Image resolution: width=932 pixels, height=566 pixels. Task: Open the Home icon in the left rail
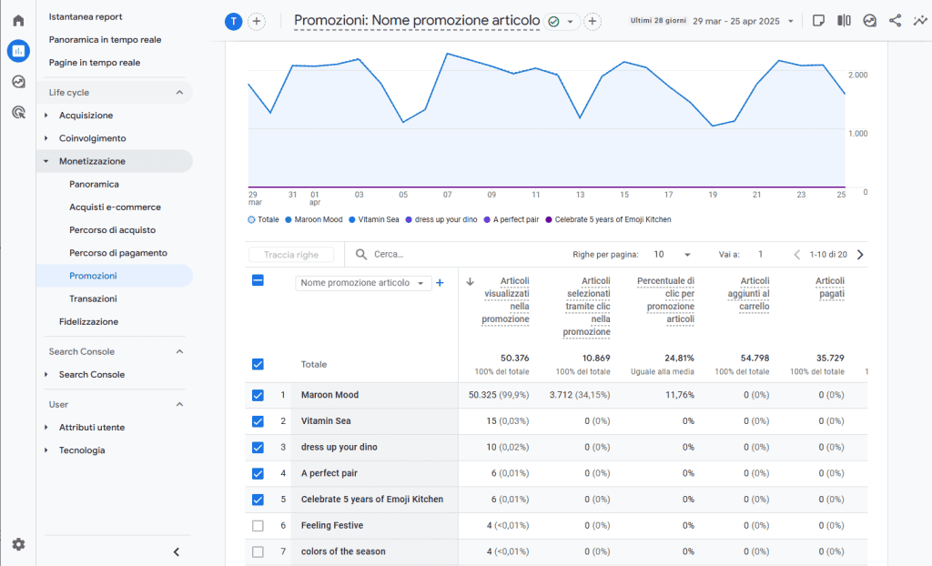pos(18,21)
